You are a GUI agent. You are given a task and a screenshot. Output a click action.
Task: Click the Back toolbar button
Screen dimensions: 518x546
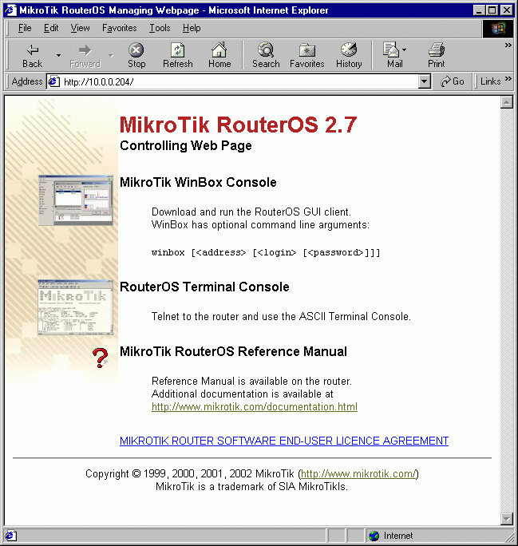point(33,55)
